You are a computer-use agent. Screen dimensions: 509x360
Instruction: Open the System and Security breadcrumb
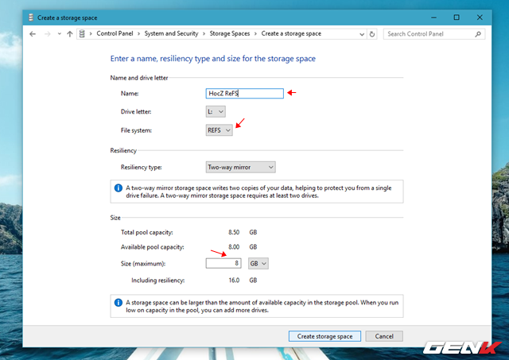click(x=171, y=33)
